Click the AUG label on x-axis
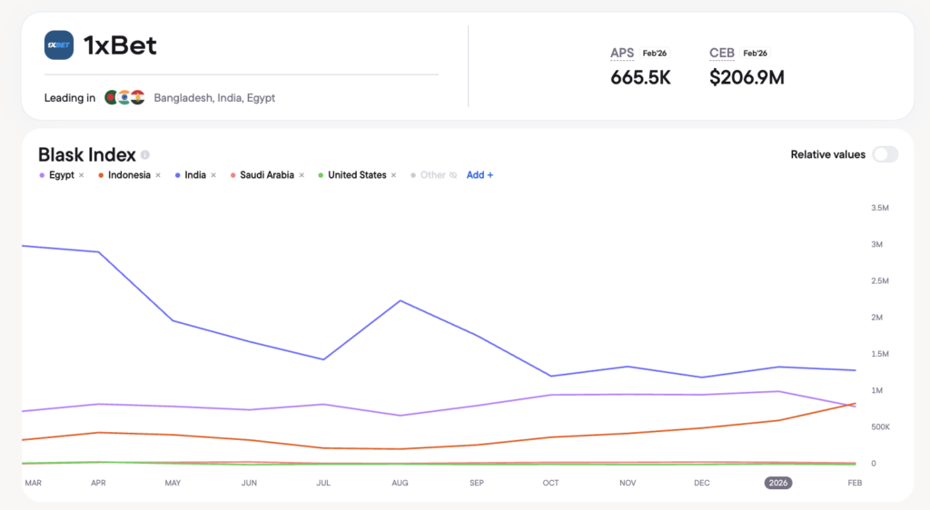This screenshot has width=930, height=510. 401,483
